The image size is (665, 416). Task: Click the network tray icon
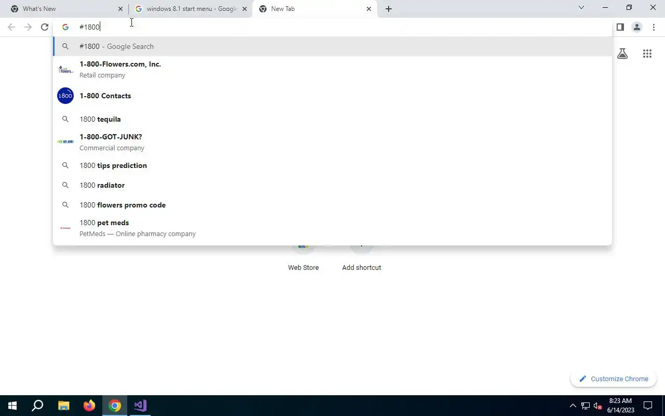pos(586,406)
